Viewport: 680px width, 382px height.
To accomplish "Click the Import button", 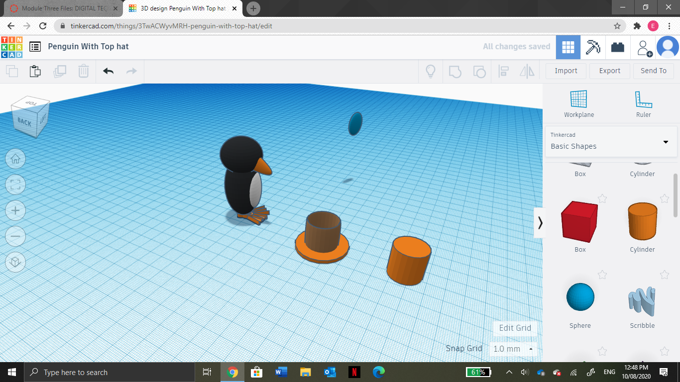I will (566, 71).
